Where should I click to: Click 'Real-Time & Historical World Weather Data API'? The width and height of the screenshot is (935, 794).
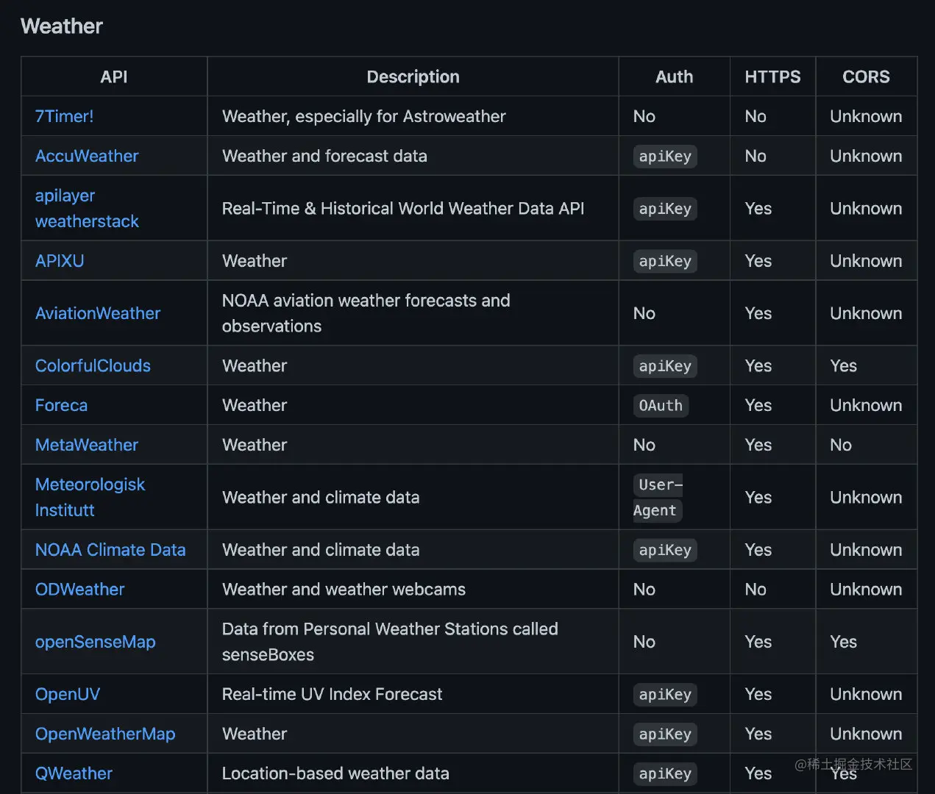pyautogui.click(x=403, y=208)
